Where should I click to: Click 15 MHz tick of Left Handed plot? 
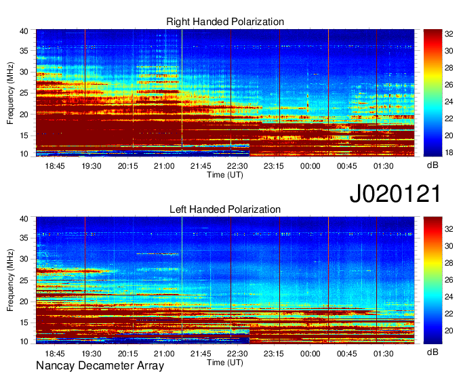point(24,323)
